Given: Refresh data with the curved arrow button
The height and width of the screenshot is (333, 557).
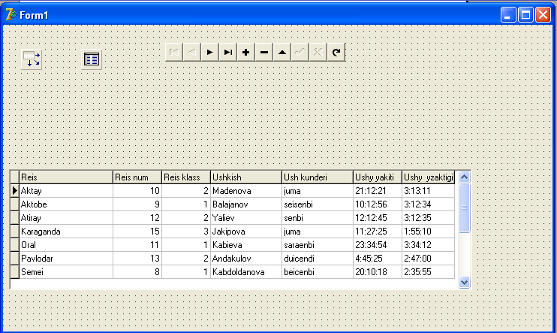Looking at the screenshot, I should [x=336, y=53].
